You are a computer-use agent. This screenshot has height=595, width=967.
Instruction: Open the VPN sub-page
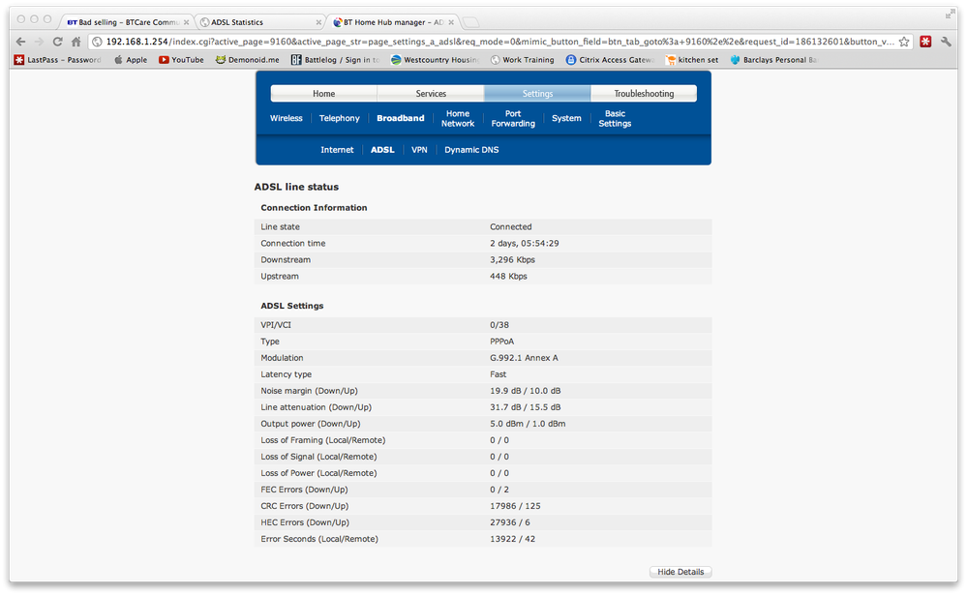[x=419, y=150]
